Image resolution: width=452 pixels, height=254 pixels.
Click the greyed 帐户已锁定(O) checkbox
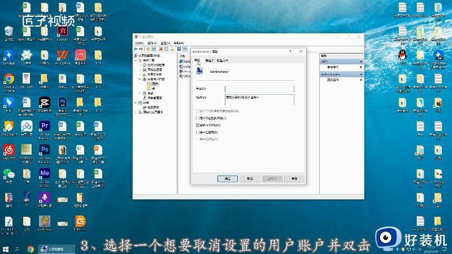(198, 139)
